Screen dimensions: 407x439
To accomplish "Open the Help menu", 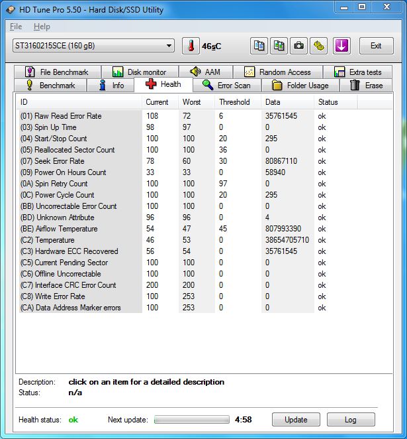I will [42, 27].
